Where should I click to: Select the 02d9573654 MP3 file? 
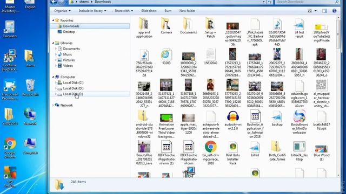[x=277, y=32]
